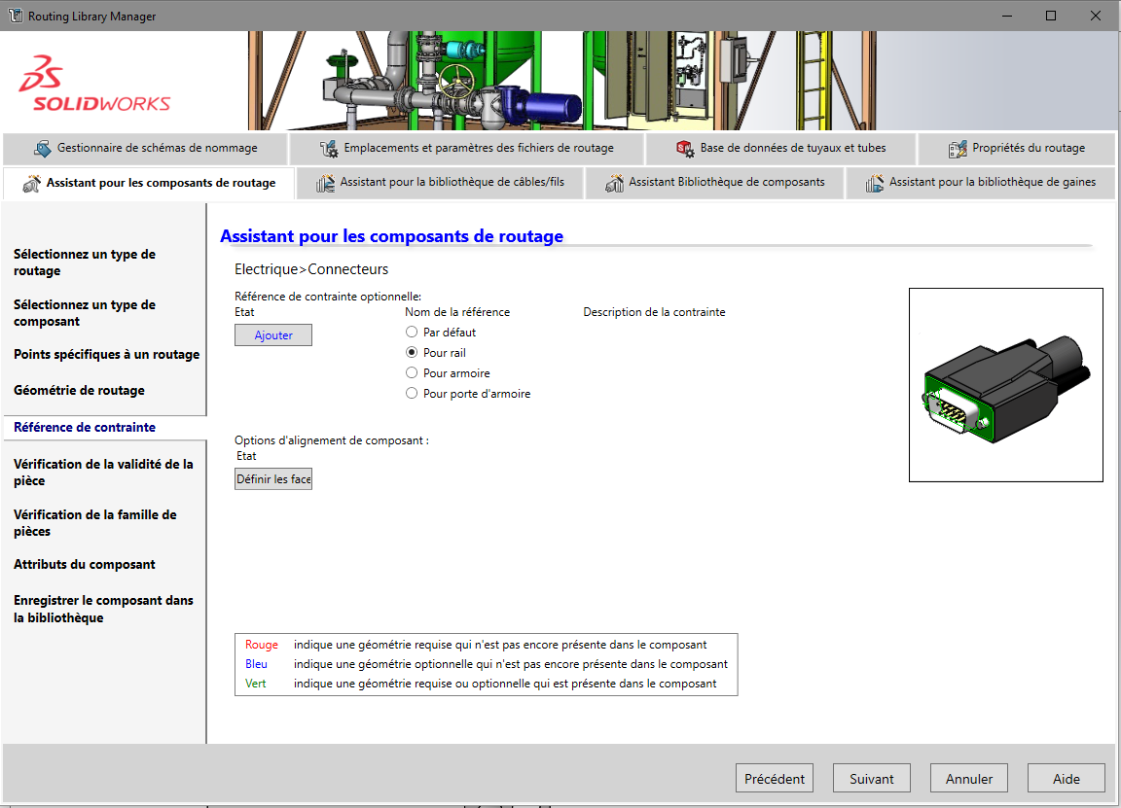Choose the Pour armoire radio option
The height and width of the screenshot is (808, 1121).
pos(412,373)
